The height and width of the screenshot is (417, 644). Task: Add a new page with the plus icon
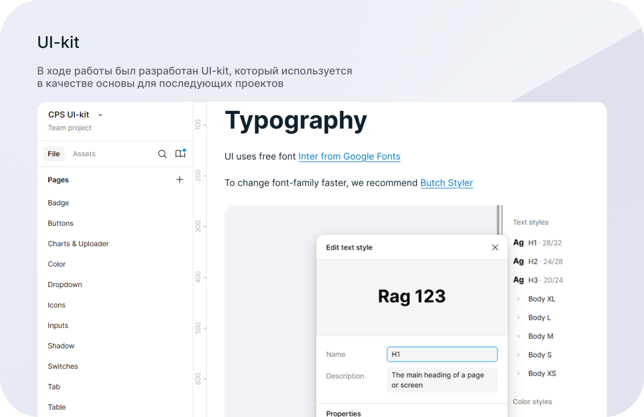(180, 180)
